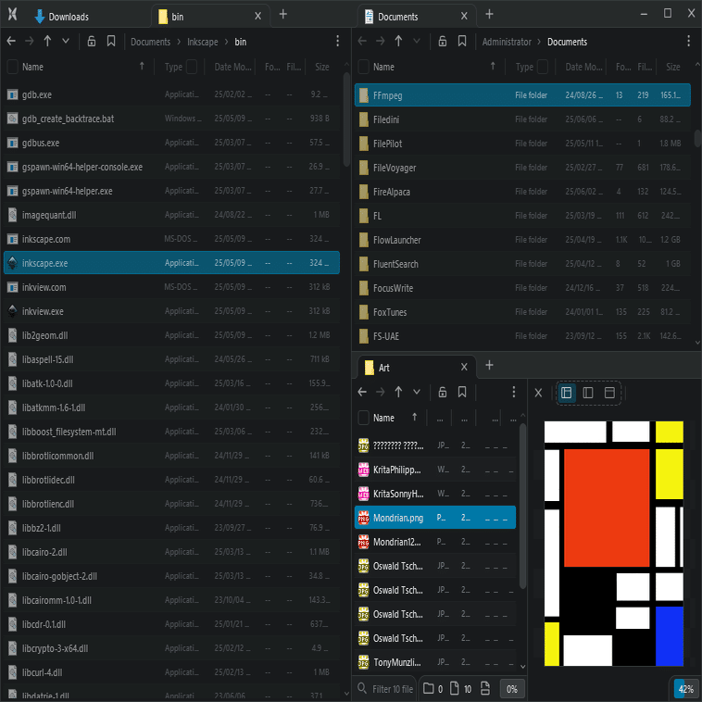The image size is (702, 702).
Task: Go up one level in the Documents pane
Action: [x=398, y=41]
